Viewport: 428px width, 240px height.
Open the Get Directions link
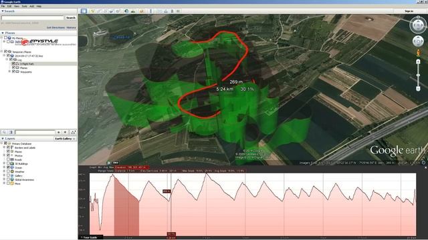pyautogui.click(x=56, y=27)
